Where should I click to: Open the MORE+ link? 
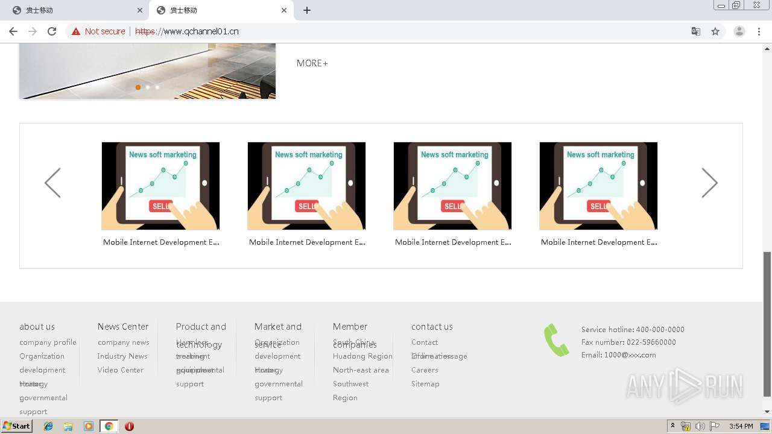click(312, 63)
